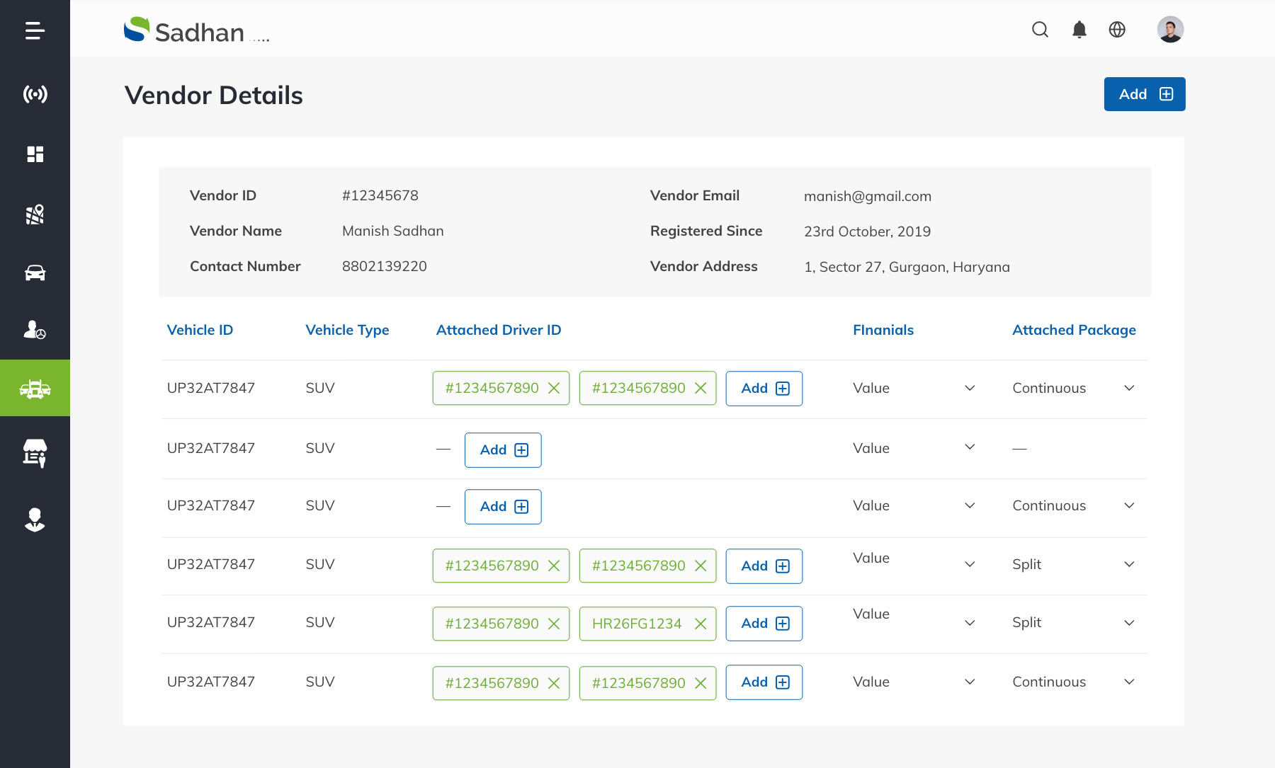The height and width of the screenshot is (768, 1275).
Task: Go to the dashboard grid icon
Action: pyautogui.click(x=35, y=154)
